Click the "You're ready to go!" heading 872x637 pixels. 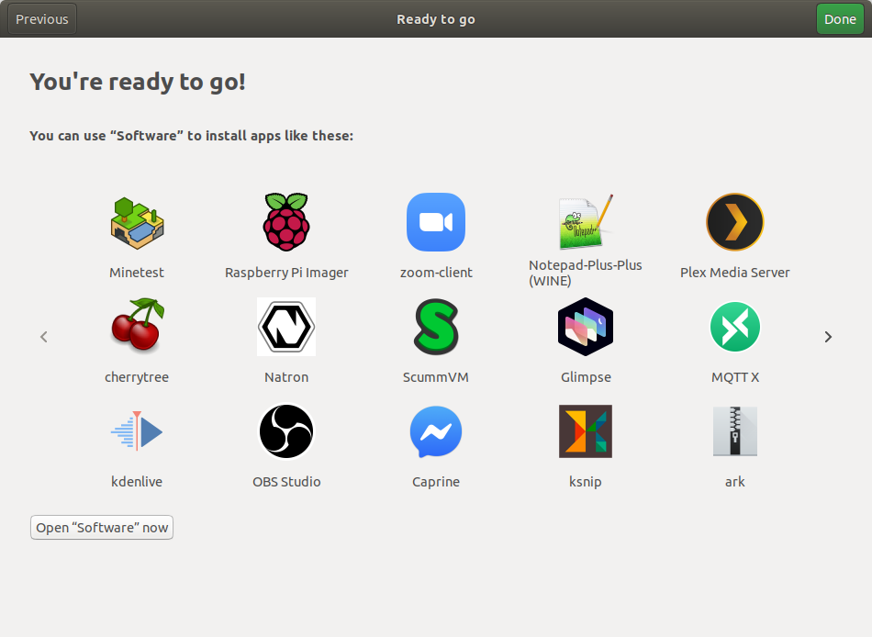[138, 82]
